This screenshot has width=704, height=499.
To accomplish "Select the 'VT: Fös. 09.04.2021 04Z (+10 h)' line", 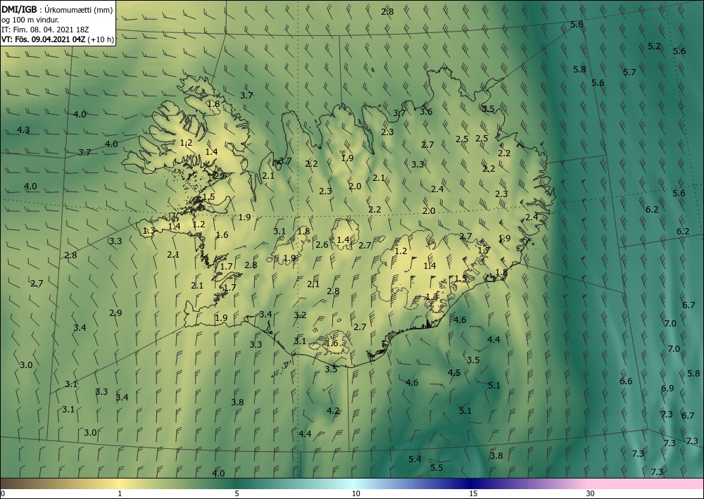I will tap(58, 39).
